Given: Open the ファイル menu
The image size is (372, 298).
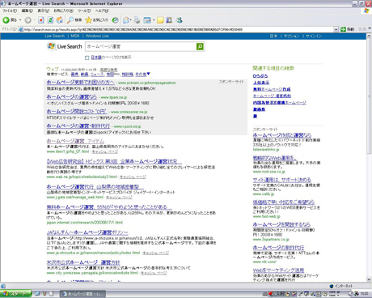Looking at the screenshot, I should click(x=10, y=11).
